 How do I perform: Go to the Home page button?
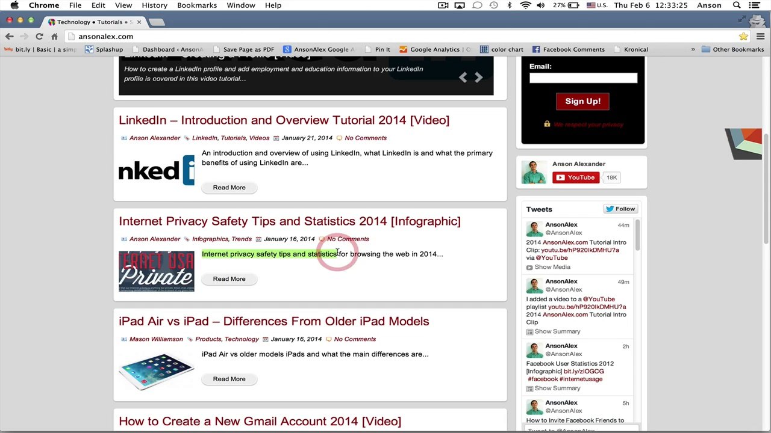(x=54, y=37)
